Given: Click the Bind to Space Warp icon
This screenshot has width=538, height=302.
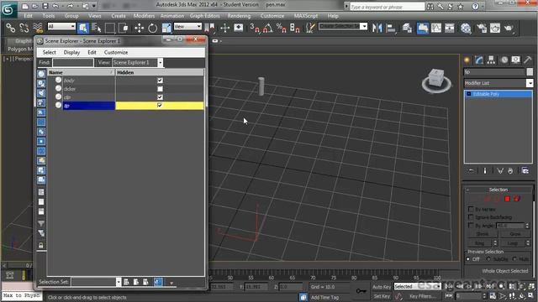Looking at the screenshot, I should click(38, 28).
